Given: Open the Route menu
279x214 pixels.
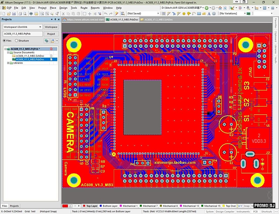Looking at the screenshot, I should coord(84,8).
